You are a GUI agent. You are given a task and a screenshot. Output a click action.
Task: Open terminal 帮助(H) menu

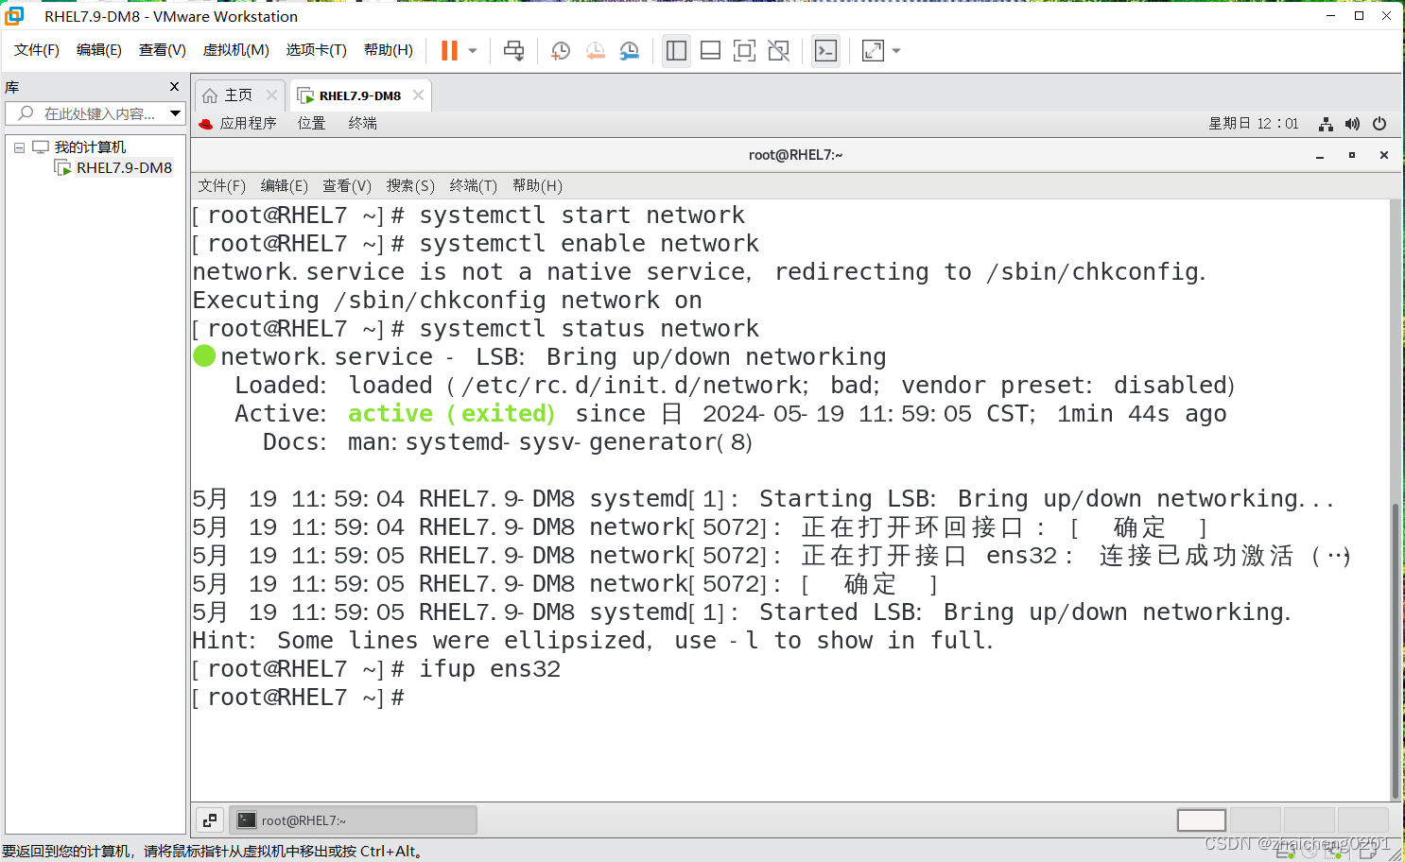pyautogui.click(x=537, y=186)
